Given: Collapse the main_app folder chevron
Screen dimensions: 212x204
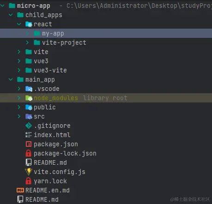Looking at the screenshot, I should (x=11, y=79).
